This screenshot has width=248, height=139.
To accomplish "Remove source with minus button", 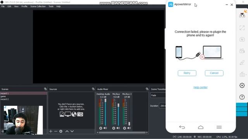I will coord(56,131).
